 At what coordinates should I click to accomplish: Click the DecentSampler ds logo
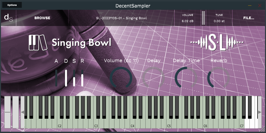(x=8, y=18)
